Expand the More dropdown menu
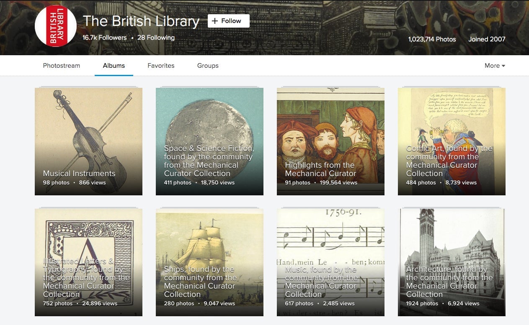 [x=495, y=66]
